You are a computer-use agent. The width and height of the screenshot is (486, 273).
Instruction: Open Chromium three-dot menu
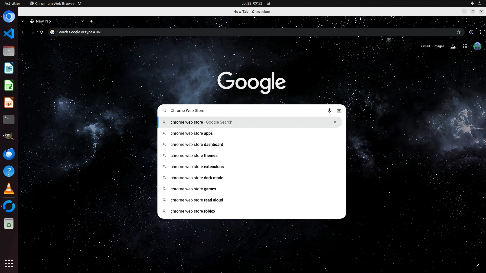click(480, 32)
